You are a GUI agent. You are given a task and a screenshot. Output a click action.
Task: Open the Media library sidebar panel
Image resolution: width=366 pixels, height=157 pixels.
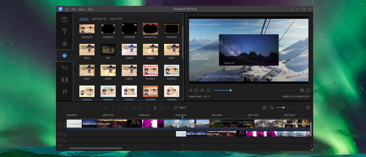tap(65, 20)
